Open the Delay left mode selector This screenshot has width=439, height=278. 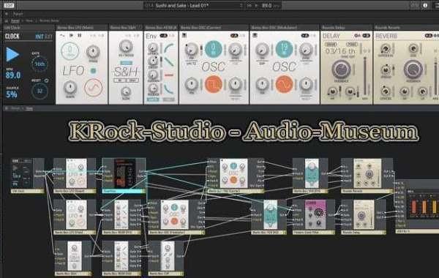coord(331,44)
